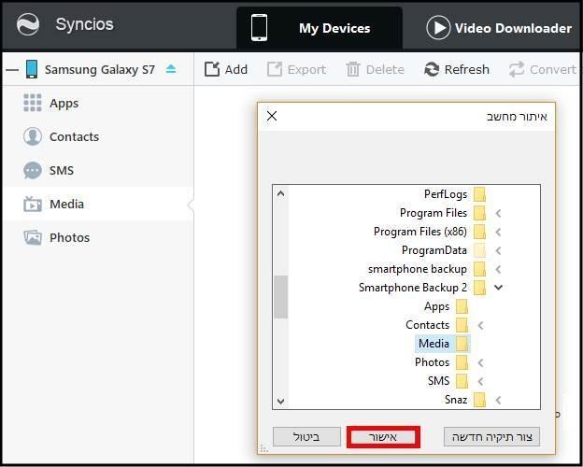The width and height of the screenshot is (583, 467).
Task: Click folder icon next to ProgramData
Action: click(479, 250)
